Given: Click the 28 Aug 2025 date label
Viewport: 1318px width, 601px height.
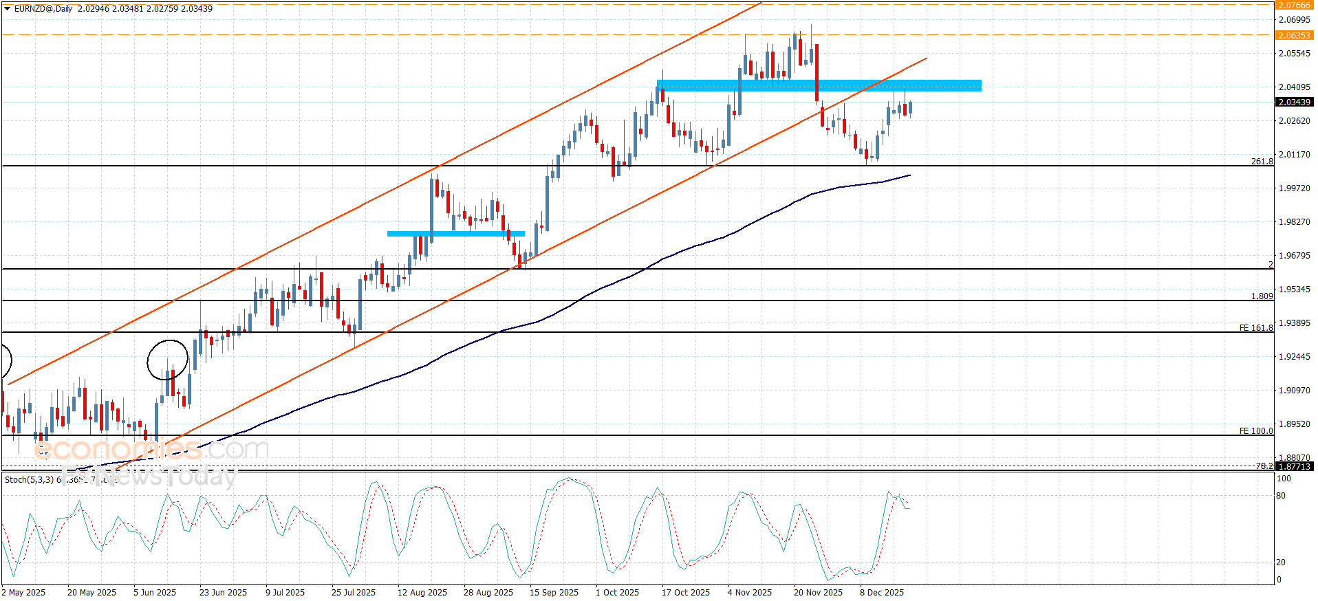Looking at the screenshot, I should [x=488, y=593].
